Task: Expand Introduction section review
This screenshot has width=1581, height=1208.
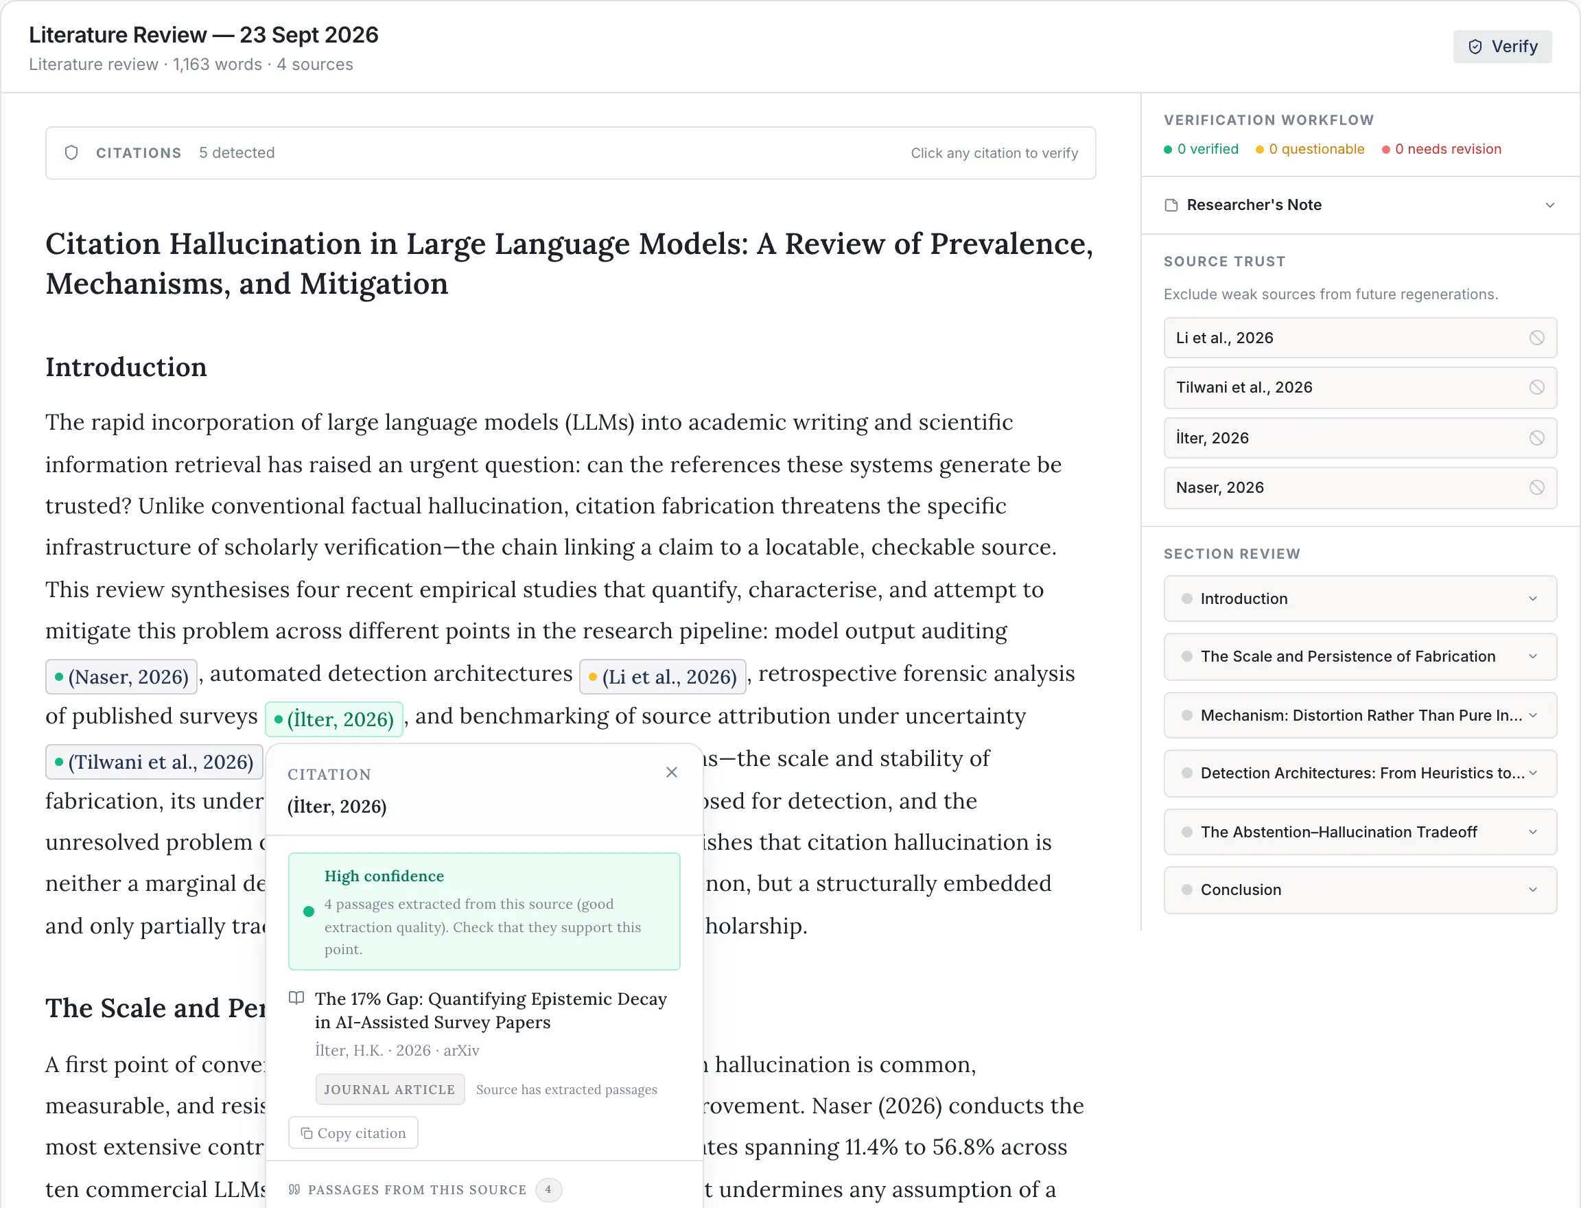Action: point(1359,599)
